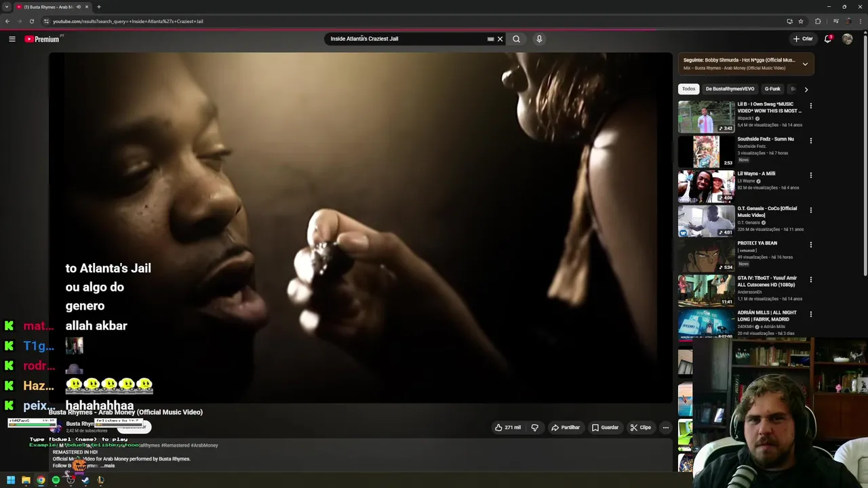Click the magnifier search button
This screenshot has height=488, width=868.
pos(516,39)
